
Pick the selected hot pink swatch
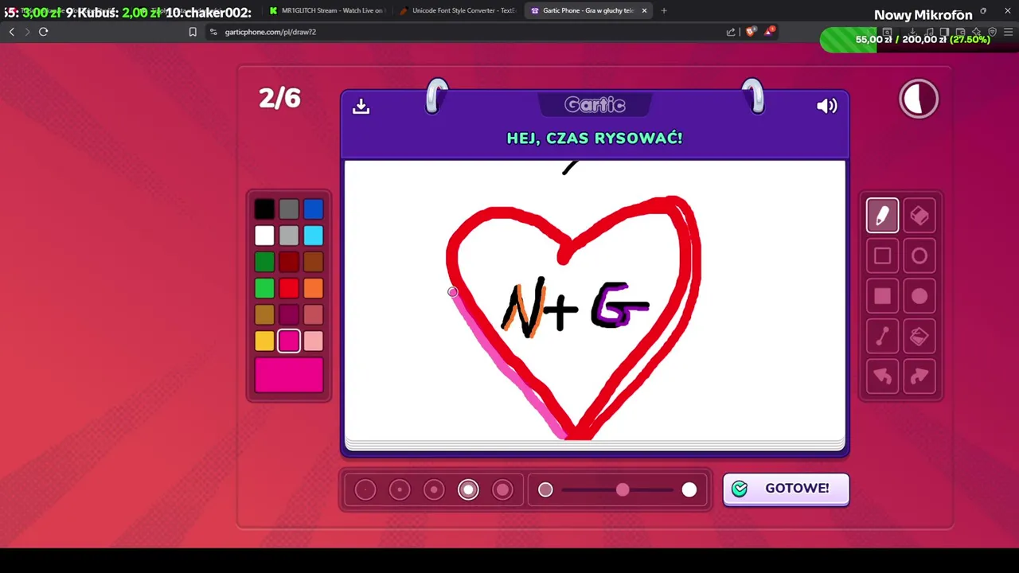coord(289,341)
